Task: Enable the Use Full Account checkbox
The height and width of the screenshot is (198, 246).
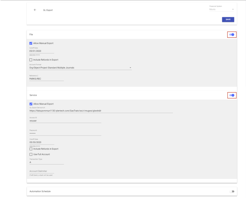Action: tap(31, 154)
